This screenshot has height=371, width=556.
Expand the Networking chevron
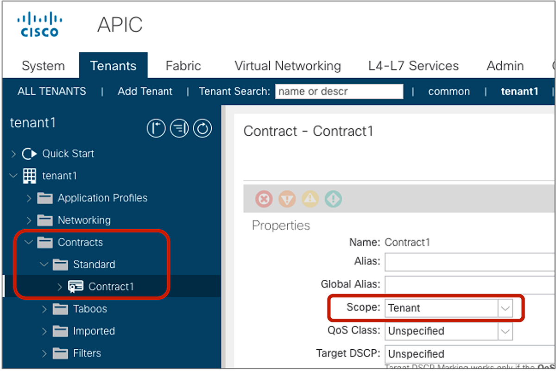tap(29, 220)
